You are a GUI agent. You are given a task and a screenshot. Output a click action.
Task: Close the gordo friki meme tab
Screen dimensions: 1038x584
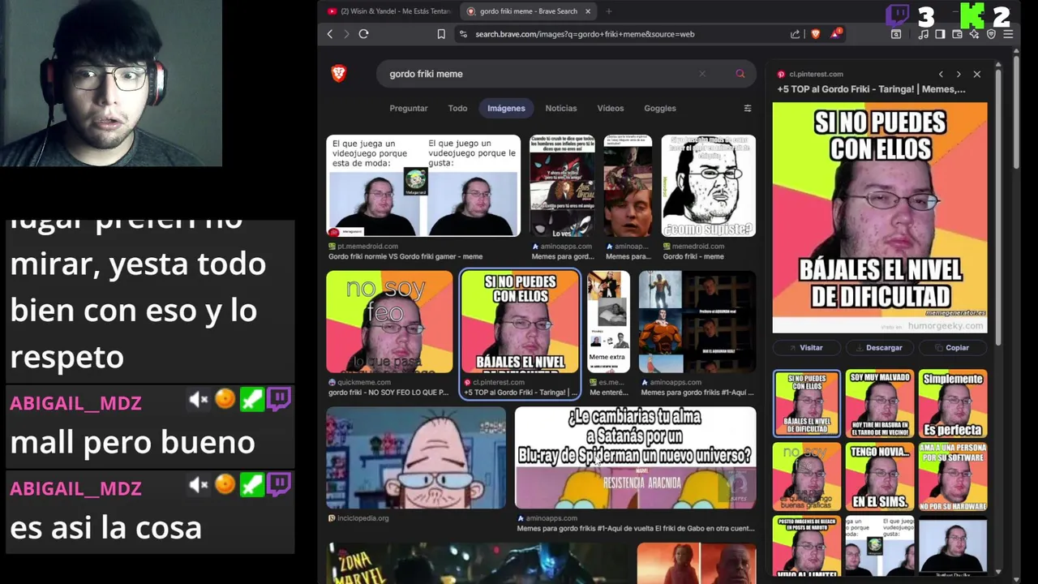pyautogui.click(x=588, y=11)
